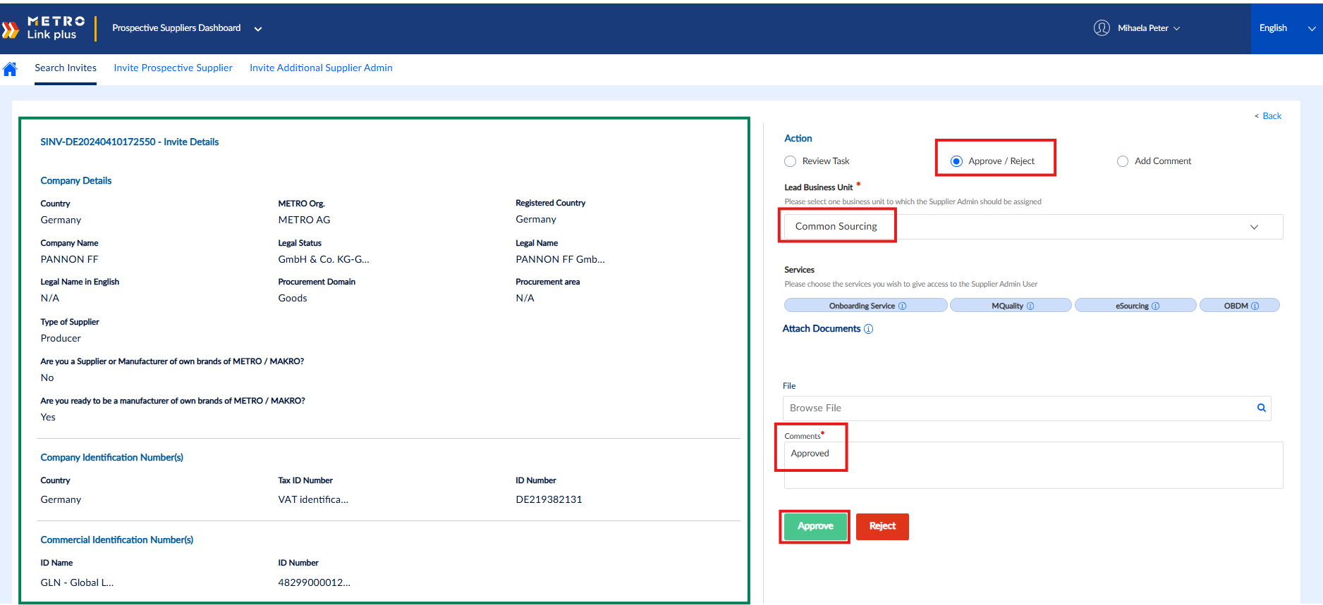The height and width of the screenshot is (605, 1323).
Task: Open the English language selector
Action: [x=1286, y=28]
